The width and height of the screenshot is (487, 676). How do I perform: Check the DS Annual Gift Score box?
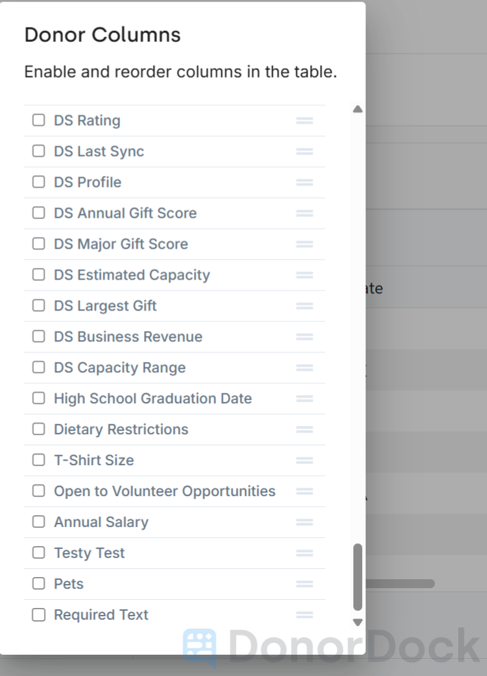(38, 213)
